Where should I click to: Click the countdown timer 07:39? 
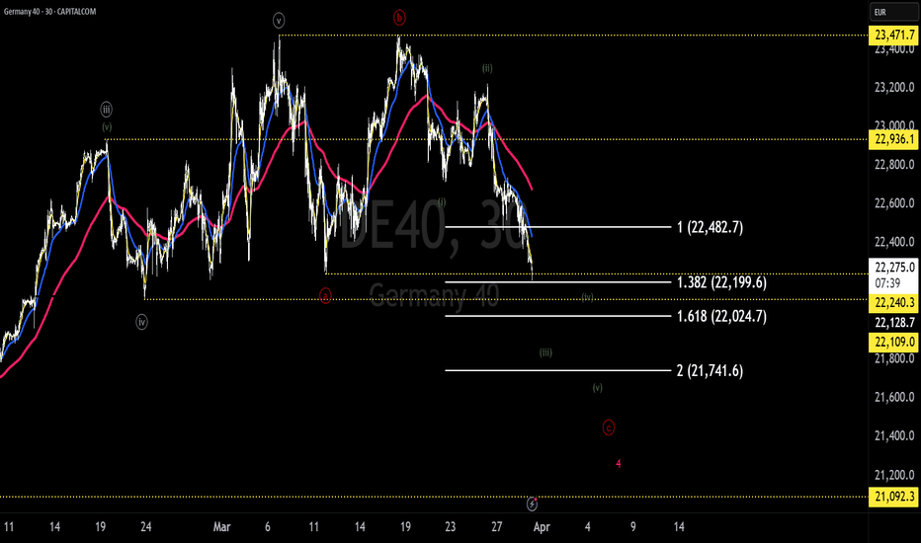point(887,283)
